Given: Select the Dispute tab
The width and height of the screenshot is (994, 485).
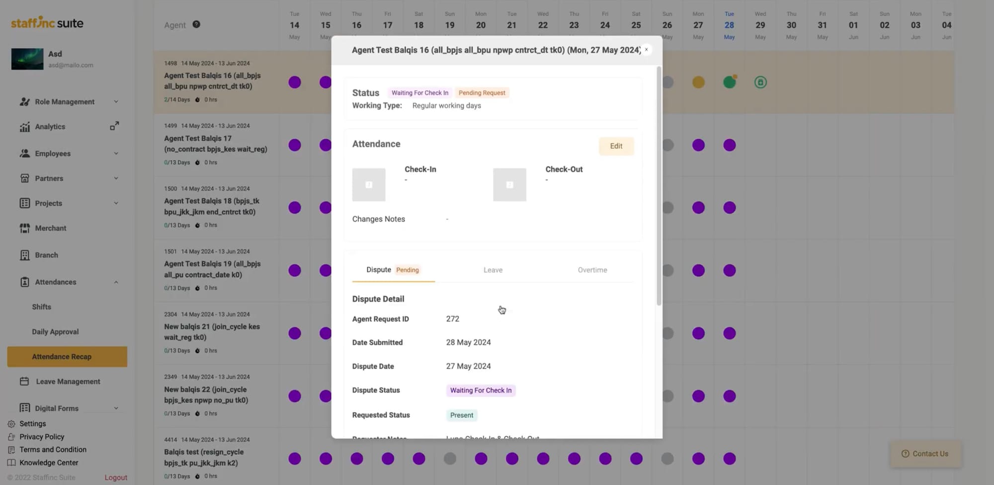Looking at the screenshot, I should pos(393,270).
